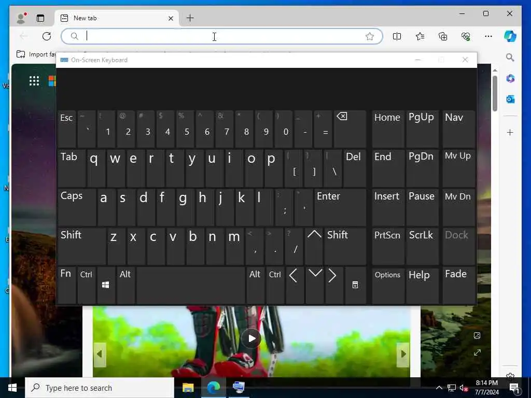Toggle the Nav key on keyboard

458,129
